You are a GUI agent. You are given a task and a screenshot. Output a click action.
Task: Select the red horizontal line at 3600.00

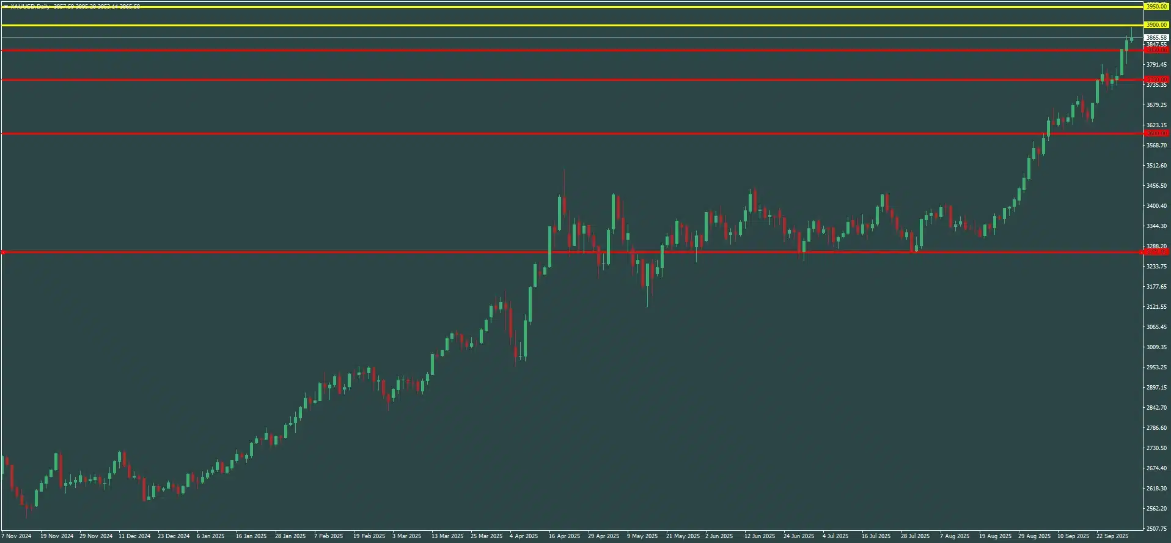point(550,133)
